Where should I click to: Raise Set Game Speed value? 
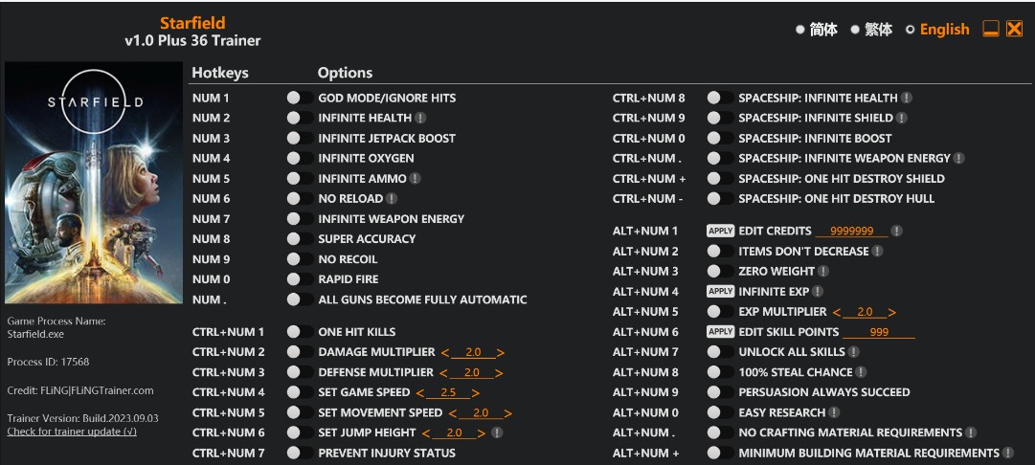pyautogui.click(x=476, y=393)
